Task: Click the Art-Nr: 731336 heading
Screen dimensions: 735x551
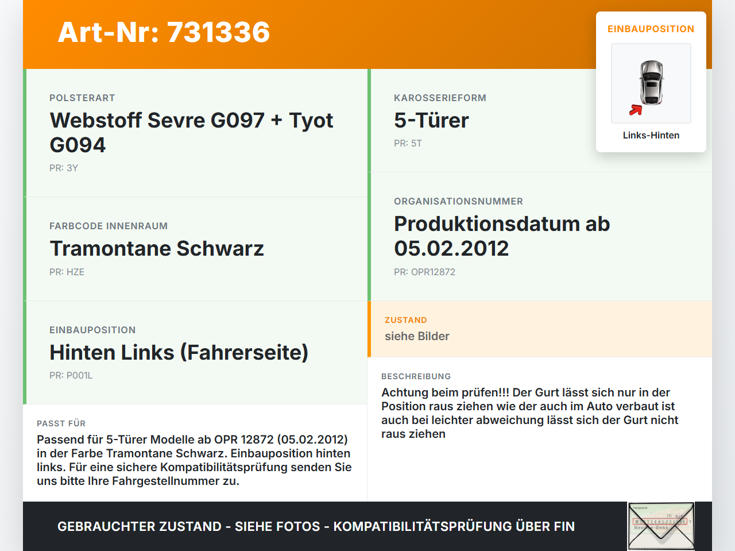Action: point(164,32)
